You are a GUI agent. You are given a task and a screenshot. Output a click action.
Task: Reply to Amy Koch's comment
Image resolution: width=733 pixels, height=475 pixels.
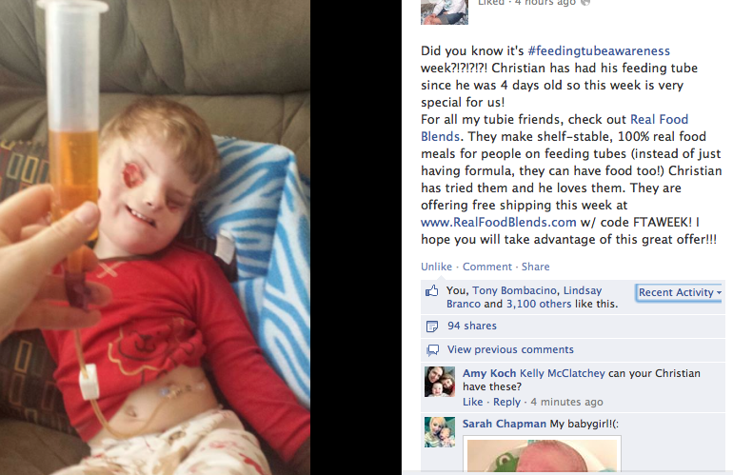click(x=506, y=402)
